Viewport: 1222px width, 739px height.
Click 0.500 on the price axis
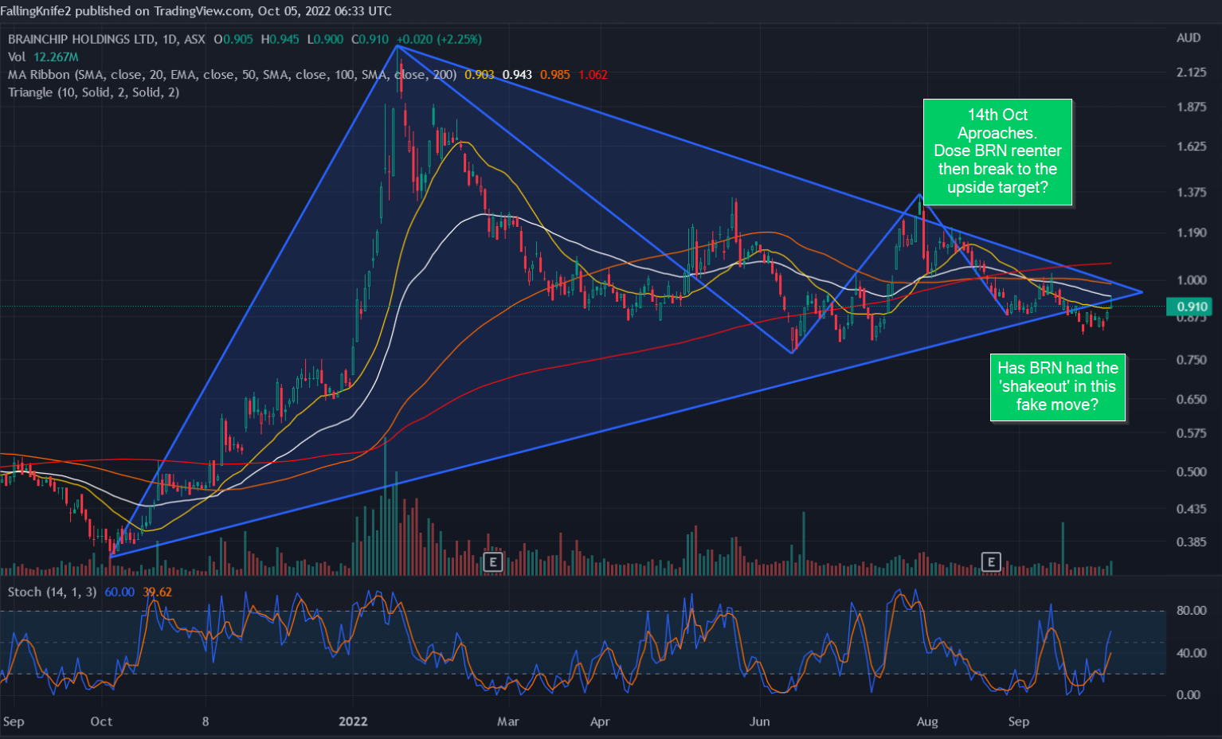(x=1192, y=471)
